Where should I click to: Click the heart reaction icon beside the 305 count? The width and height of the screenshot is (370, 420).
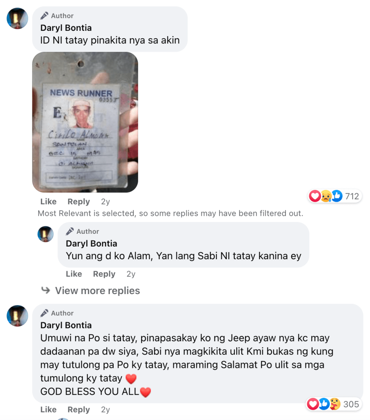(x=313, y=404)
